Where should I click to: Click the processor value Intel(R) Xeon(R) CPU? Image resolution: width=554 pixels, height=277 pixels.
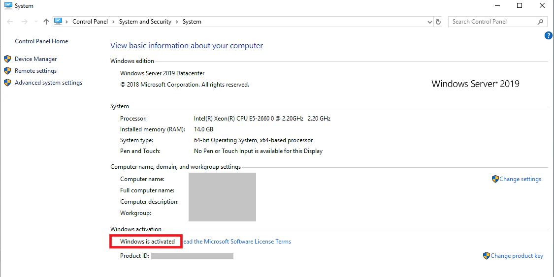[x=262, y=119]
